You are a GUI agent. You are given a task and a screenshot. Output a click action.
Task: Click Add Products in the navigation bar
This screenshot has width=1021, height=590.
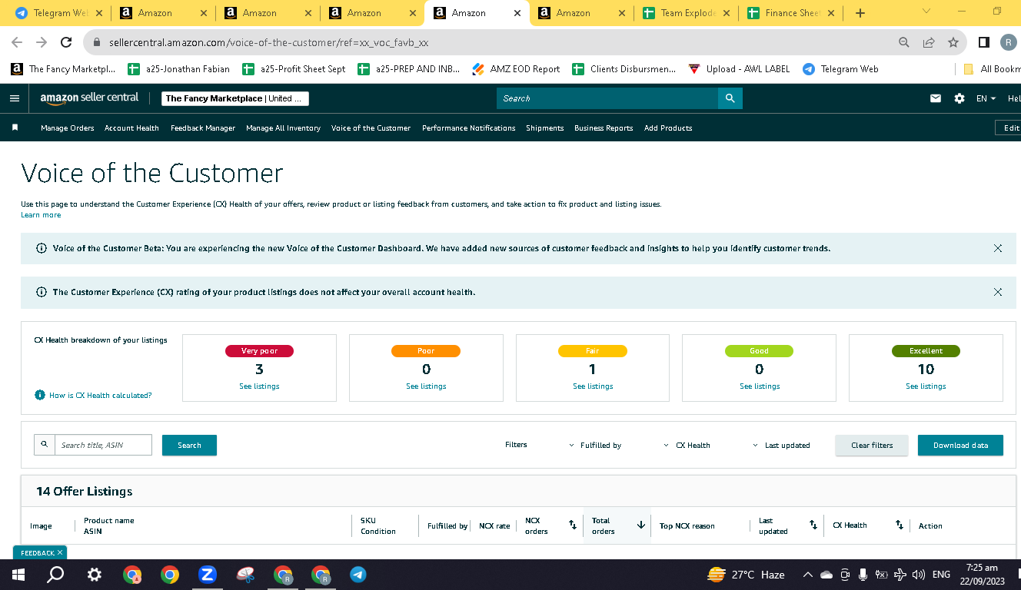[668, 128]
